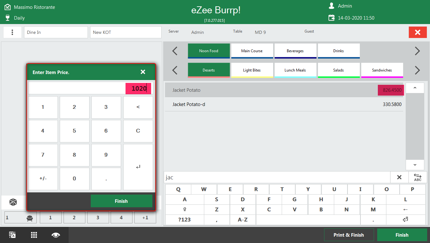430x243 pixels.
Task: Tap numpad digit 5
Action: tap(75, 131)
